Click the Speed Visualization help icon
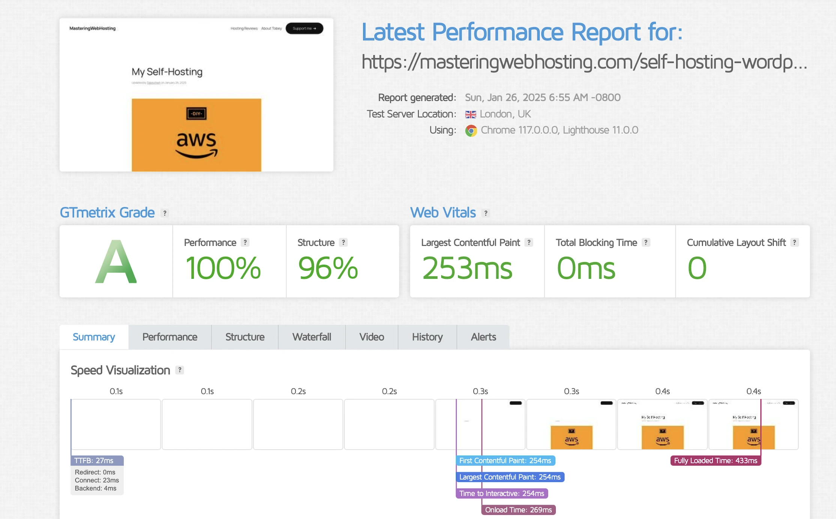The width and height of the screenshot is (836, 519). point(180,370)
